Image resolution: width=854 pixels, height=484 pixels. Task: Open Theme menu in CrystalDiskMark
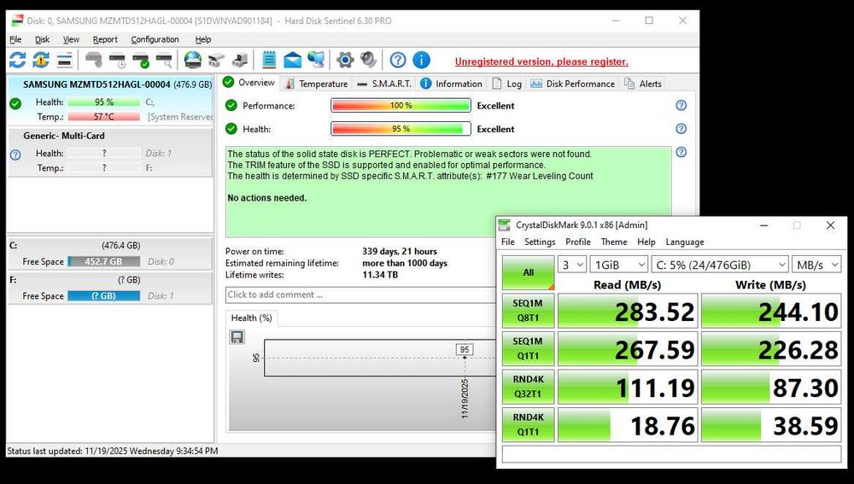coord(614,242)
